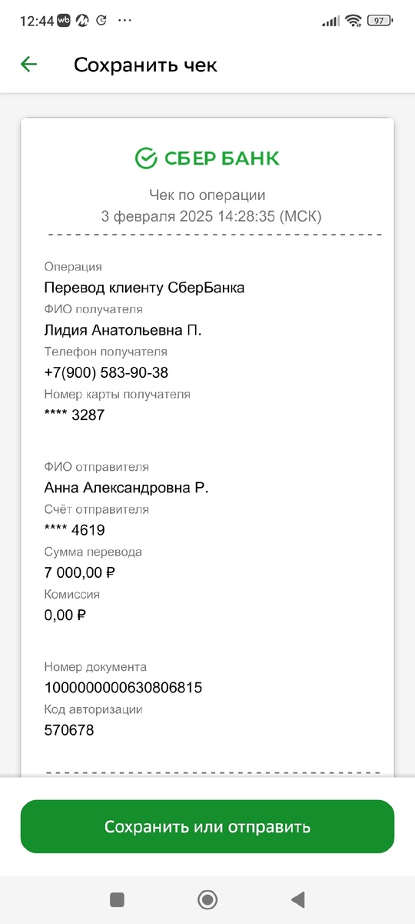Tap the Сохранить или отправить button
Screen dimensions: 415x924
(x=207, y=827)
